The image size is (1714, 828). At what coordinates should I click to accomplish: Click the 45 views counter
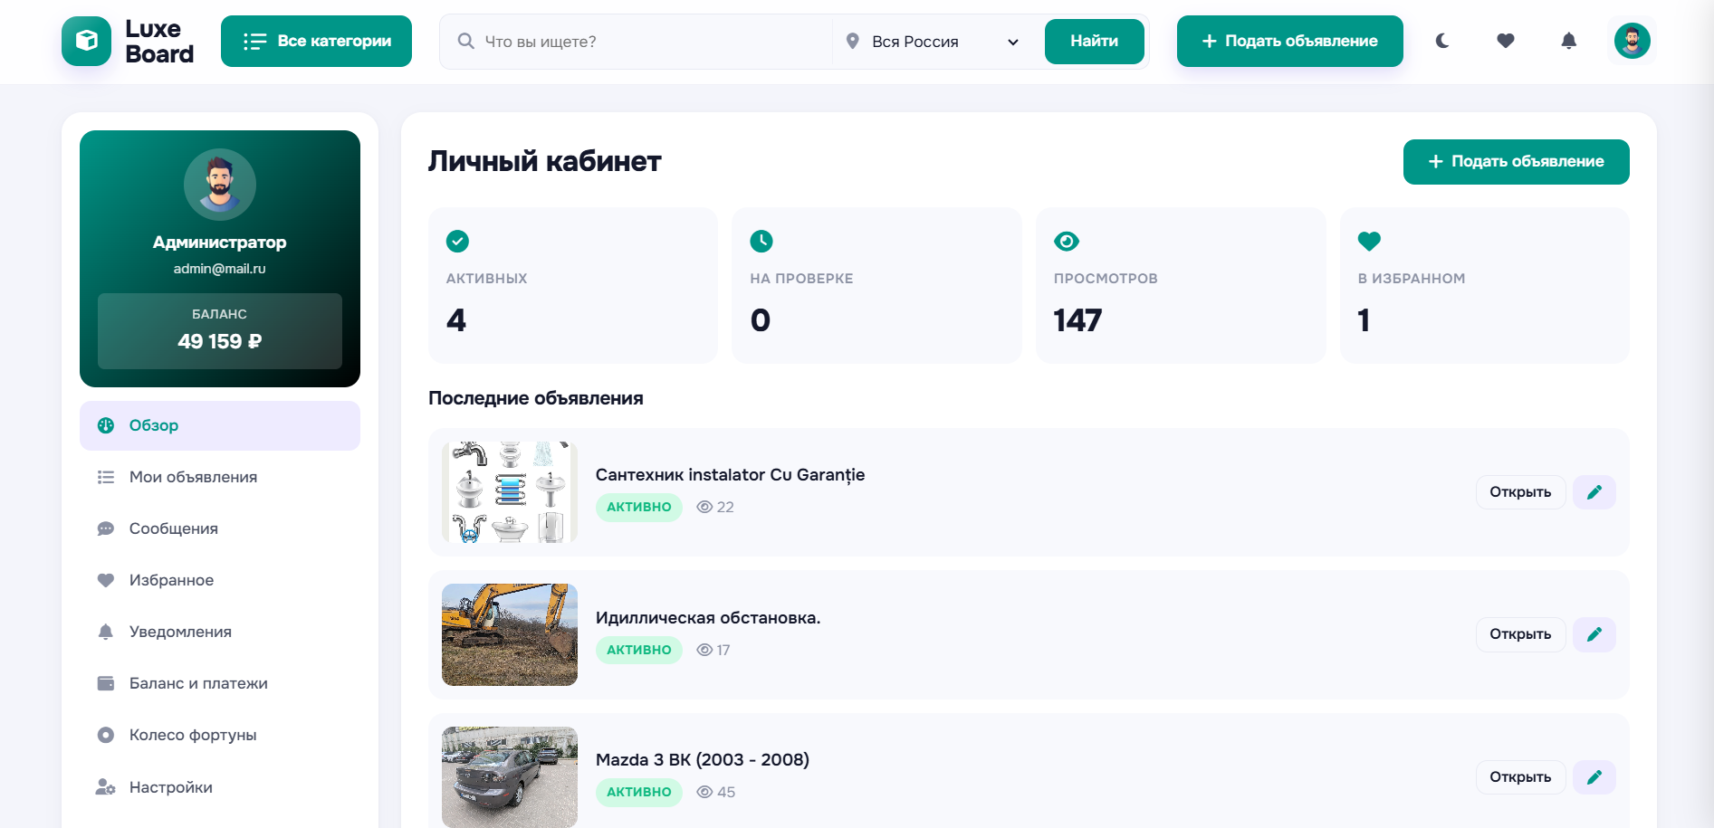716,792
